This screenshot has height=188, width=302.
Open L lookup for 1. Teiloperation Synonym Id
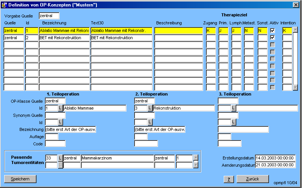tap(60, 122)
